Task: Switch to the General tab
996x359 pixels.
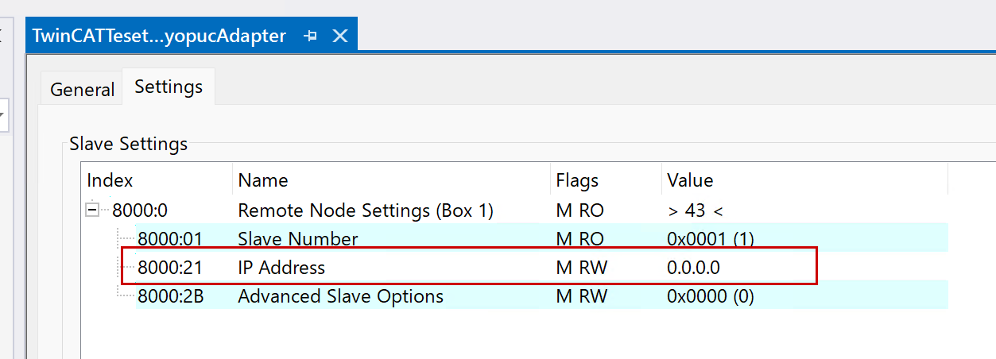Action: [82, 90]
